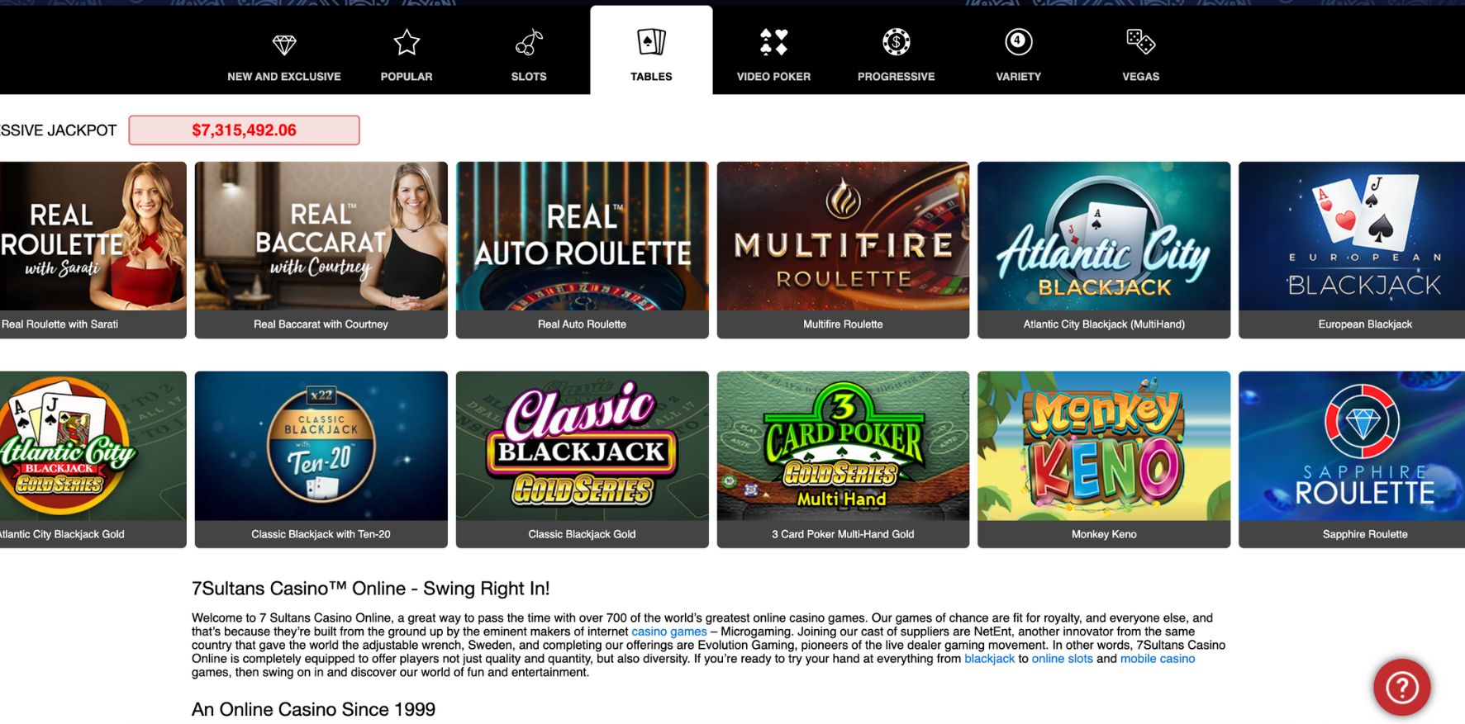
Task: Open the blackjack text link
Action: coord(989,659)
